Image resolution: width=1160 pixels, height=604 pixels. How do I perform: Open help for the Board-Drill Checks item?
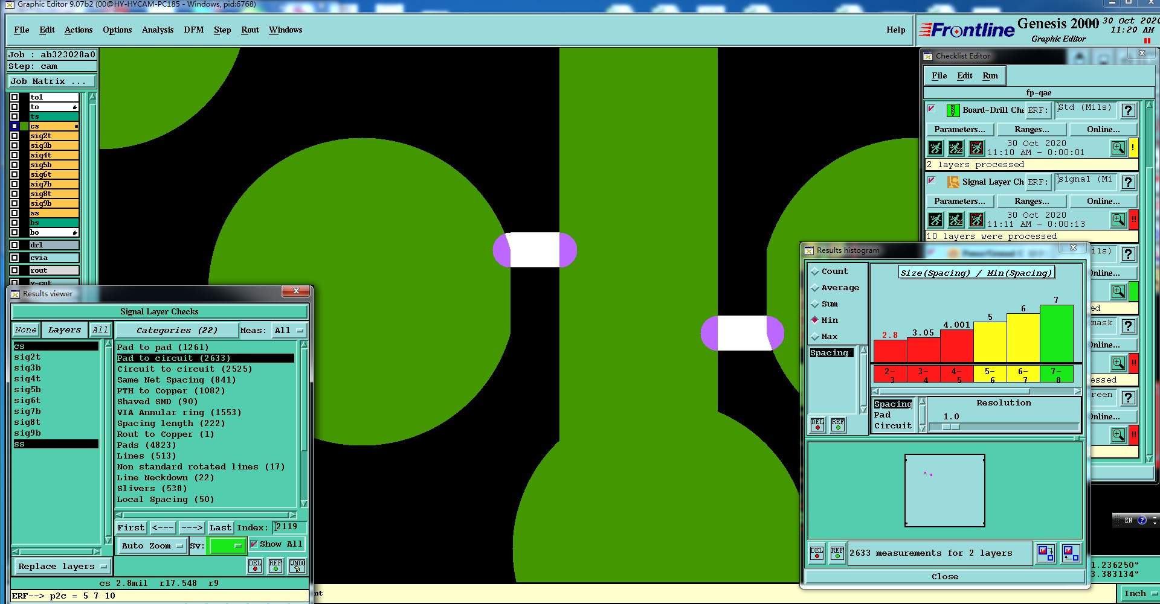click(1128, 110)
